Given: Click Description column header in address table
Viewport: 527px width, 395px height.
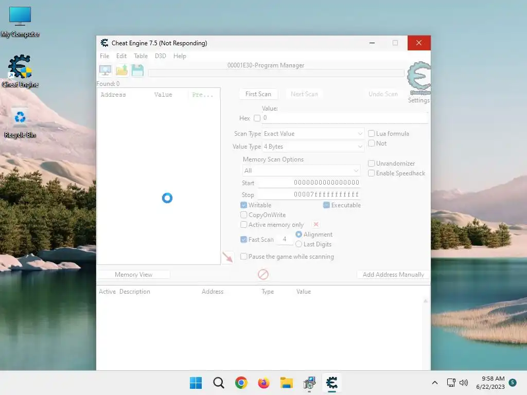Looking at the screenshot, I should pos(135,292).
